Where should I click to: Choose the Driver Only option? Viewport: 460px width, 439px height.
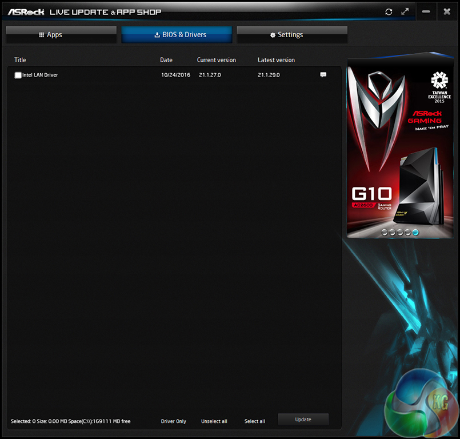(x=173, y=421)
